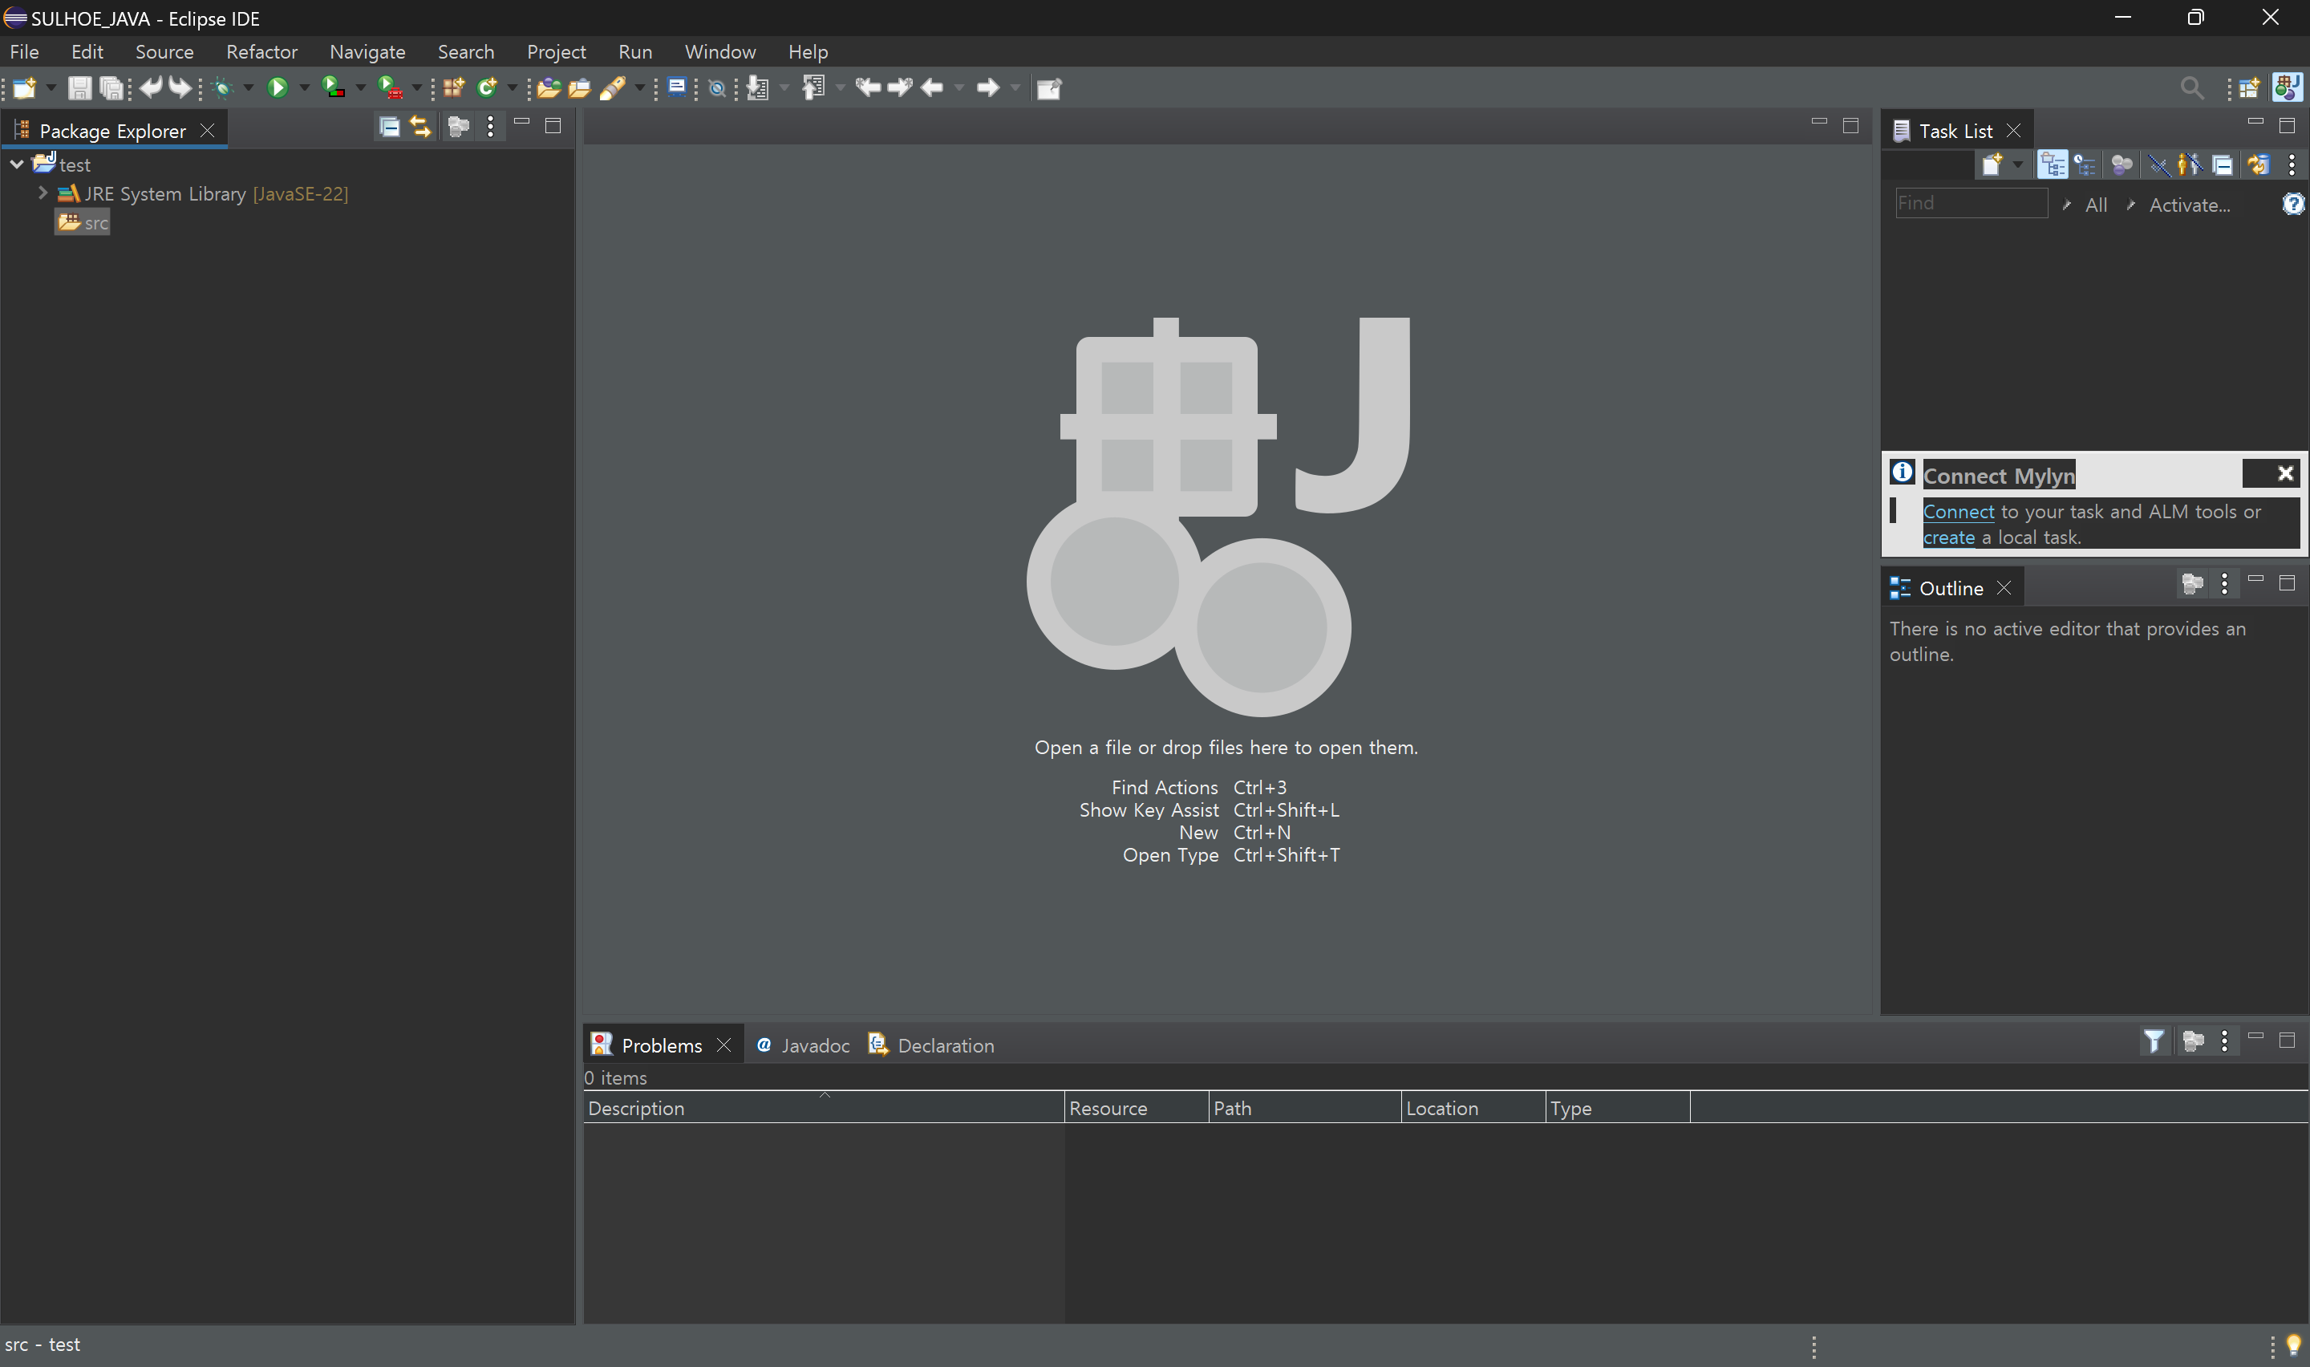
Task: Click the Open Task folder icon
Action: 579,87
